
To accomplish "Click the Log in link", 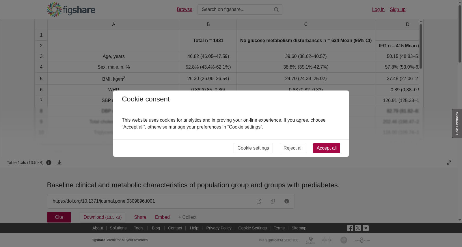I will click(378, 10).
